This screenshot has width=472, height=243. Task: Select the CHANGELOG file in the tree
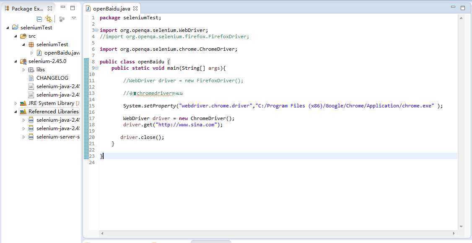coord(52,78)
